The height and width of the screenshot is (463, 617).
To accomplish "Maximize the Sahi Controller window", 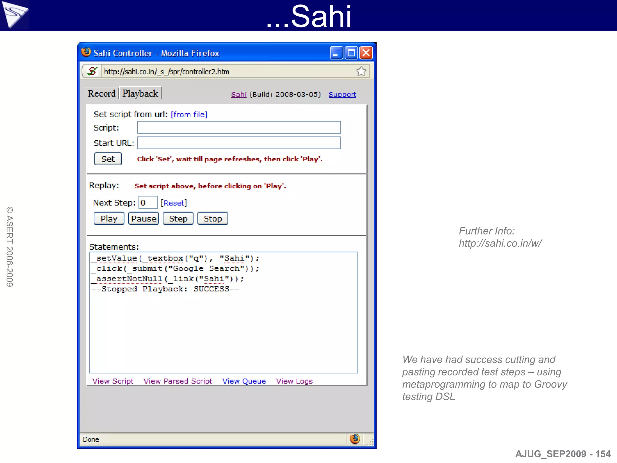I will click(x=351, y=53).
